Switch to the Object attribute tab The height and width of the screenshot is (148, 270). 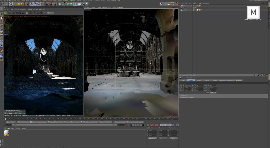(x=199, y=80)
